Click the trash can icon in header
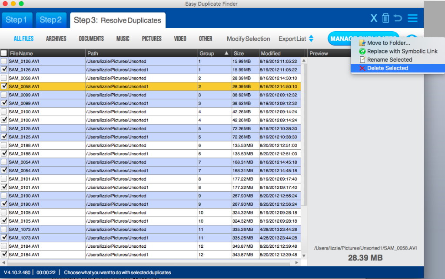 coord(385,18)
